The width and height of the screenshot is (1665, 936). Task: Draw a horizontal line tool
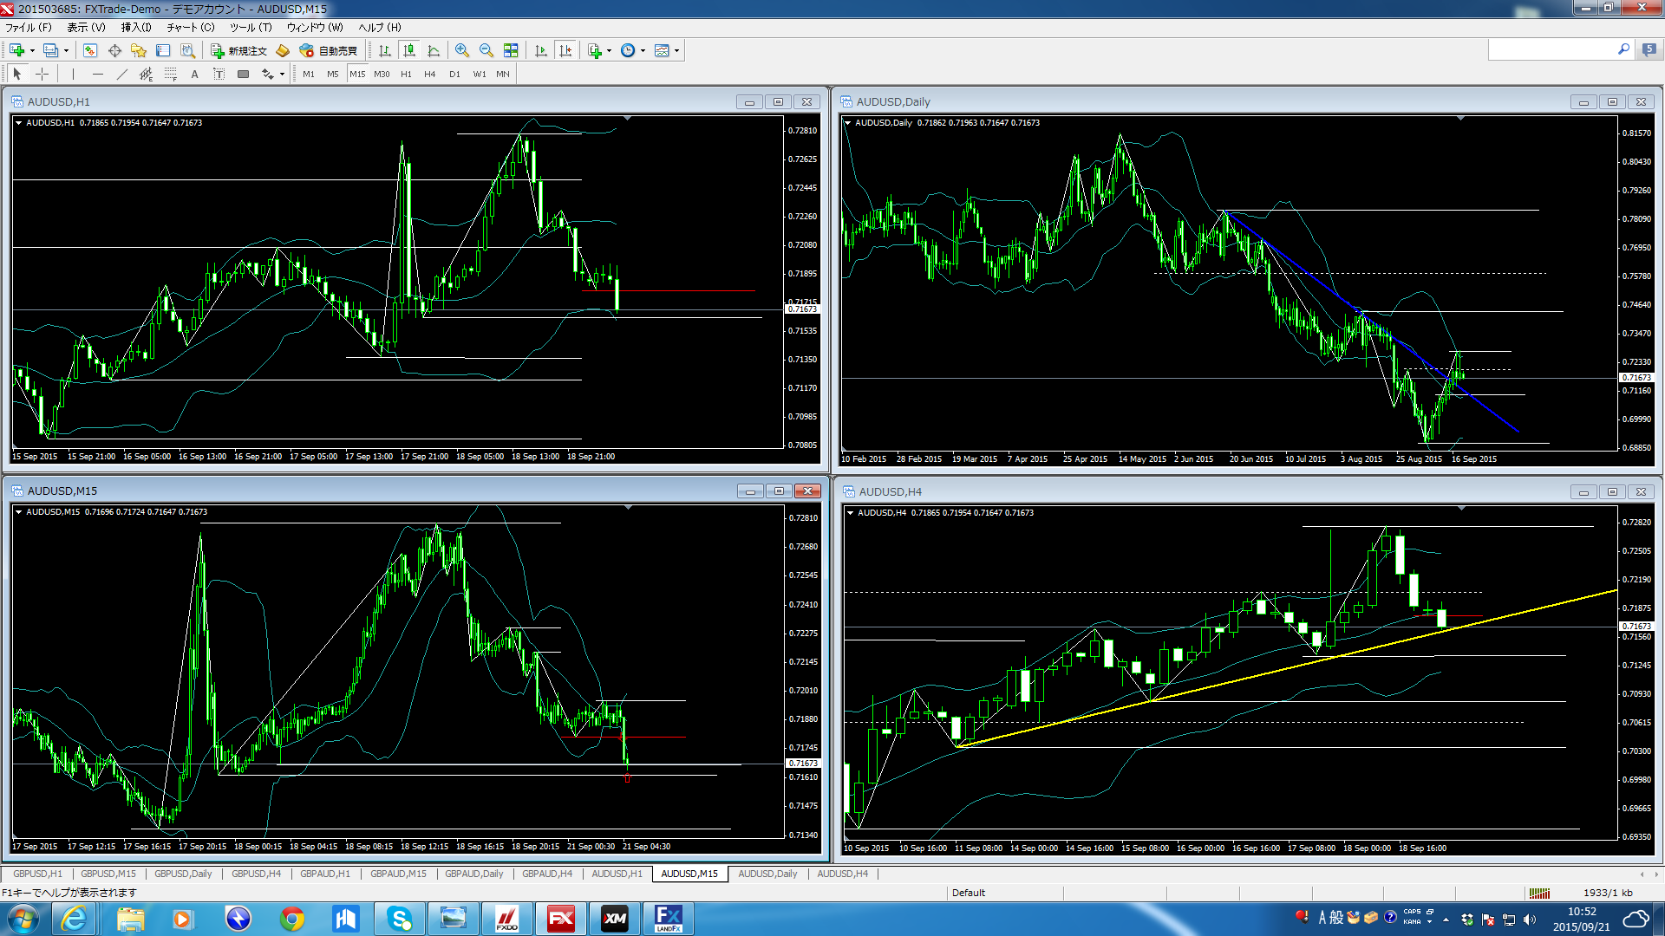click(x=97, y=74)
